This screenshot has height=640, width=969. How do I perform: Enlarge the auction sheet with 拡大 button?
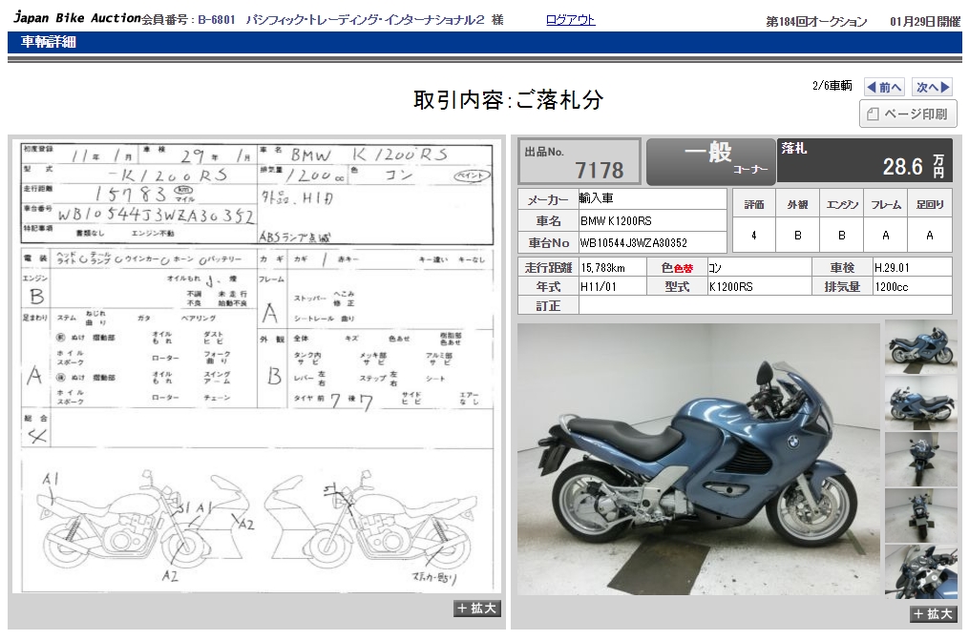click(x=477, y=609)
